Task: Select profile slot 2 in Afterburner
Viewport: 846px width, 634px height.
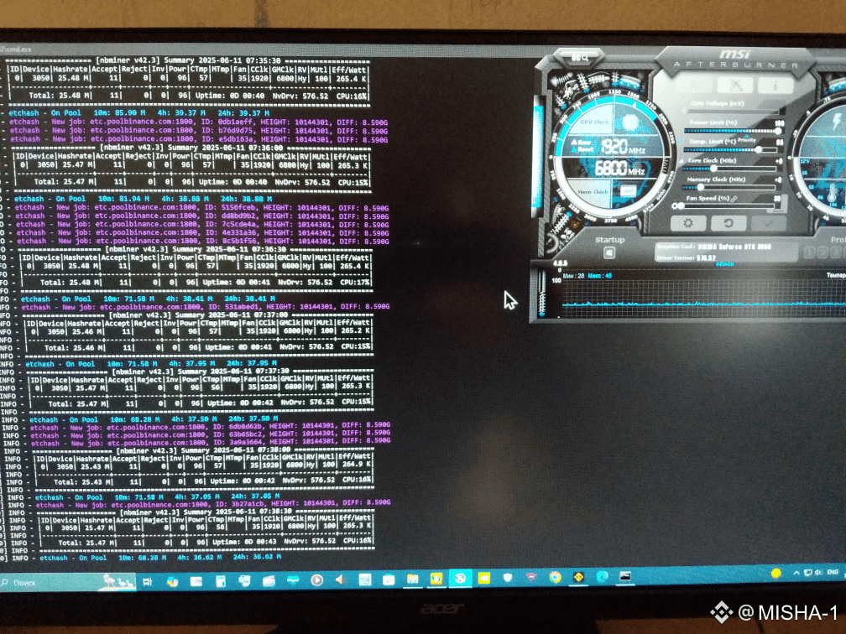Action: point(822,252)
